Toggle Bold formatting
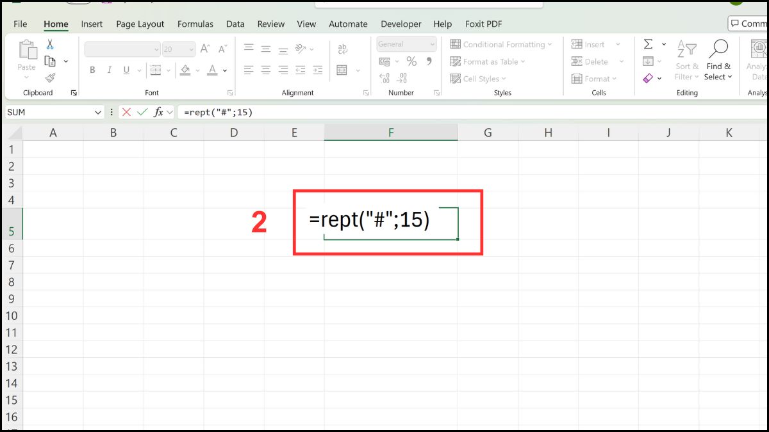The height and width of the screenshot is (432, 769). (x=92, y=69)
